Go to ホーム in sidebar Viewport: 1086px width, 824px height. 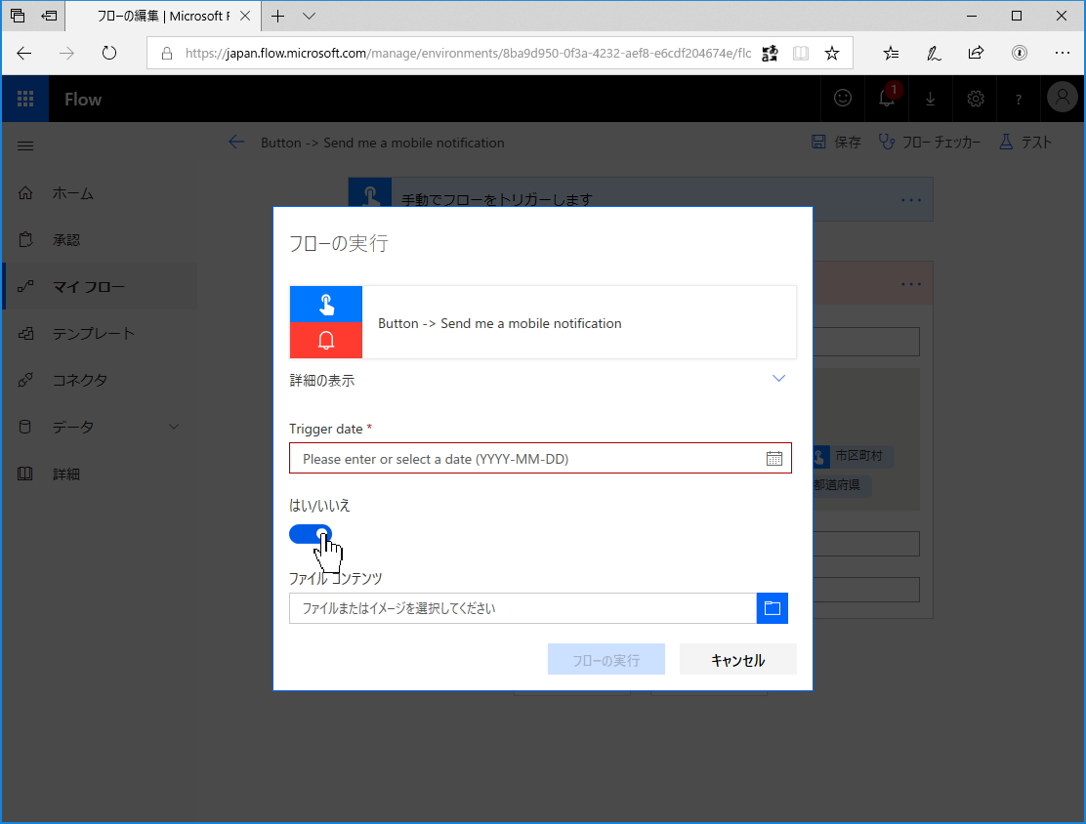click(101, 193)
